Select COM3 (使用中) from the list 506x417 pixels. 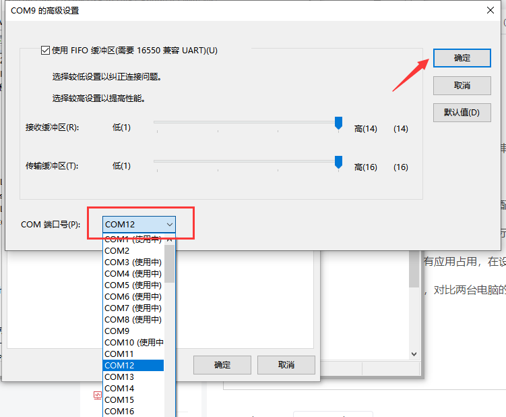click(133, 262)
